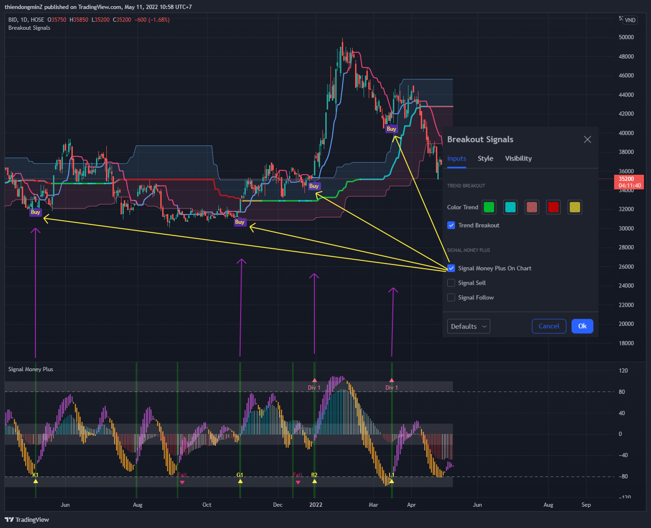The height and width of the screenshot is (528, 651).
Task: Select the G1 signal triangle near Dec
Action: (x=240, y=481)
